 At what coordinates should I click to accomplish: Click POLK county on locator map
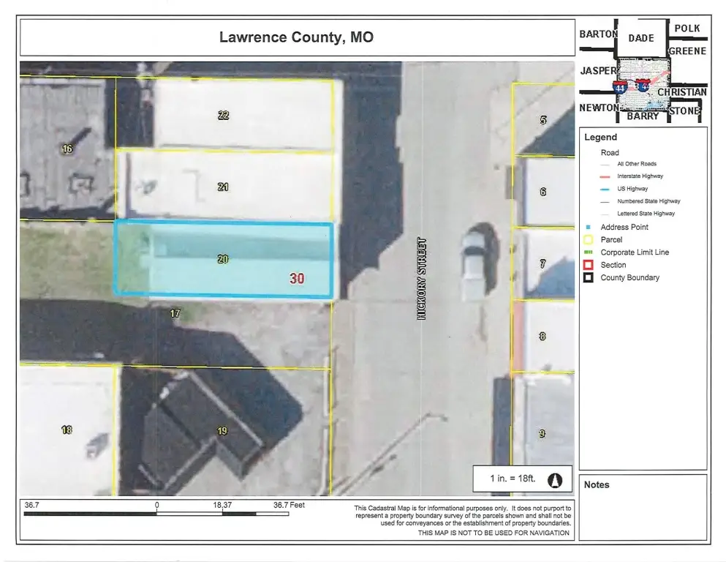pyautogui.click(x=687, y=29)
